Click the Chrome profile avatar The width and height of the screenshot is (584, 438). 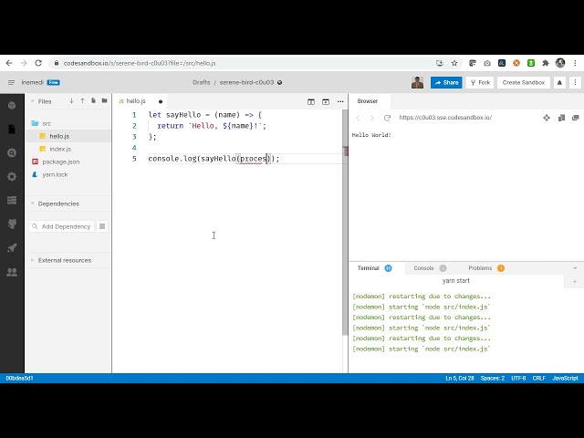[560, 63]
